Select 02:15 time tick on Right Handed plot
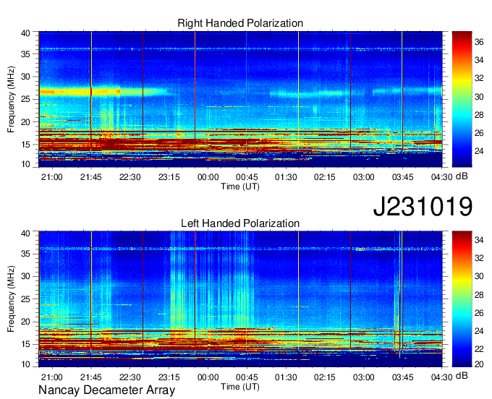The width and height of the screenshot is (492, 399). pyautogui.click(x=325, y=177)
